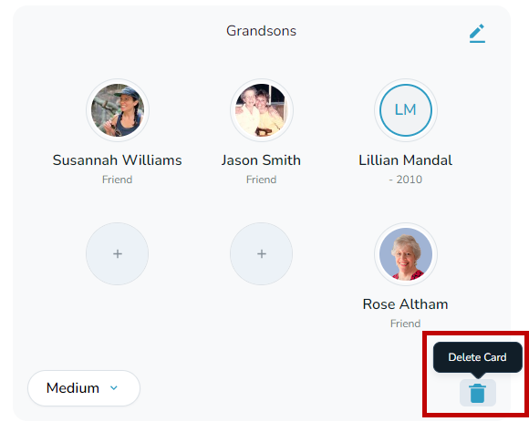Screen dimensions: 529x432
Task: Open Susannah Williams' profile photo
Action: coord(118,110)
